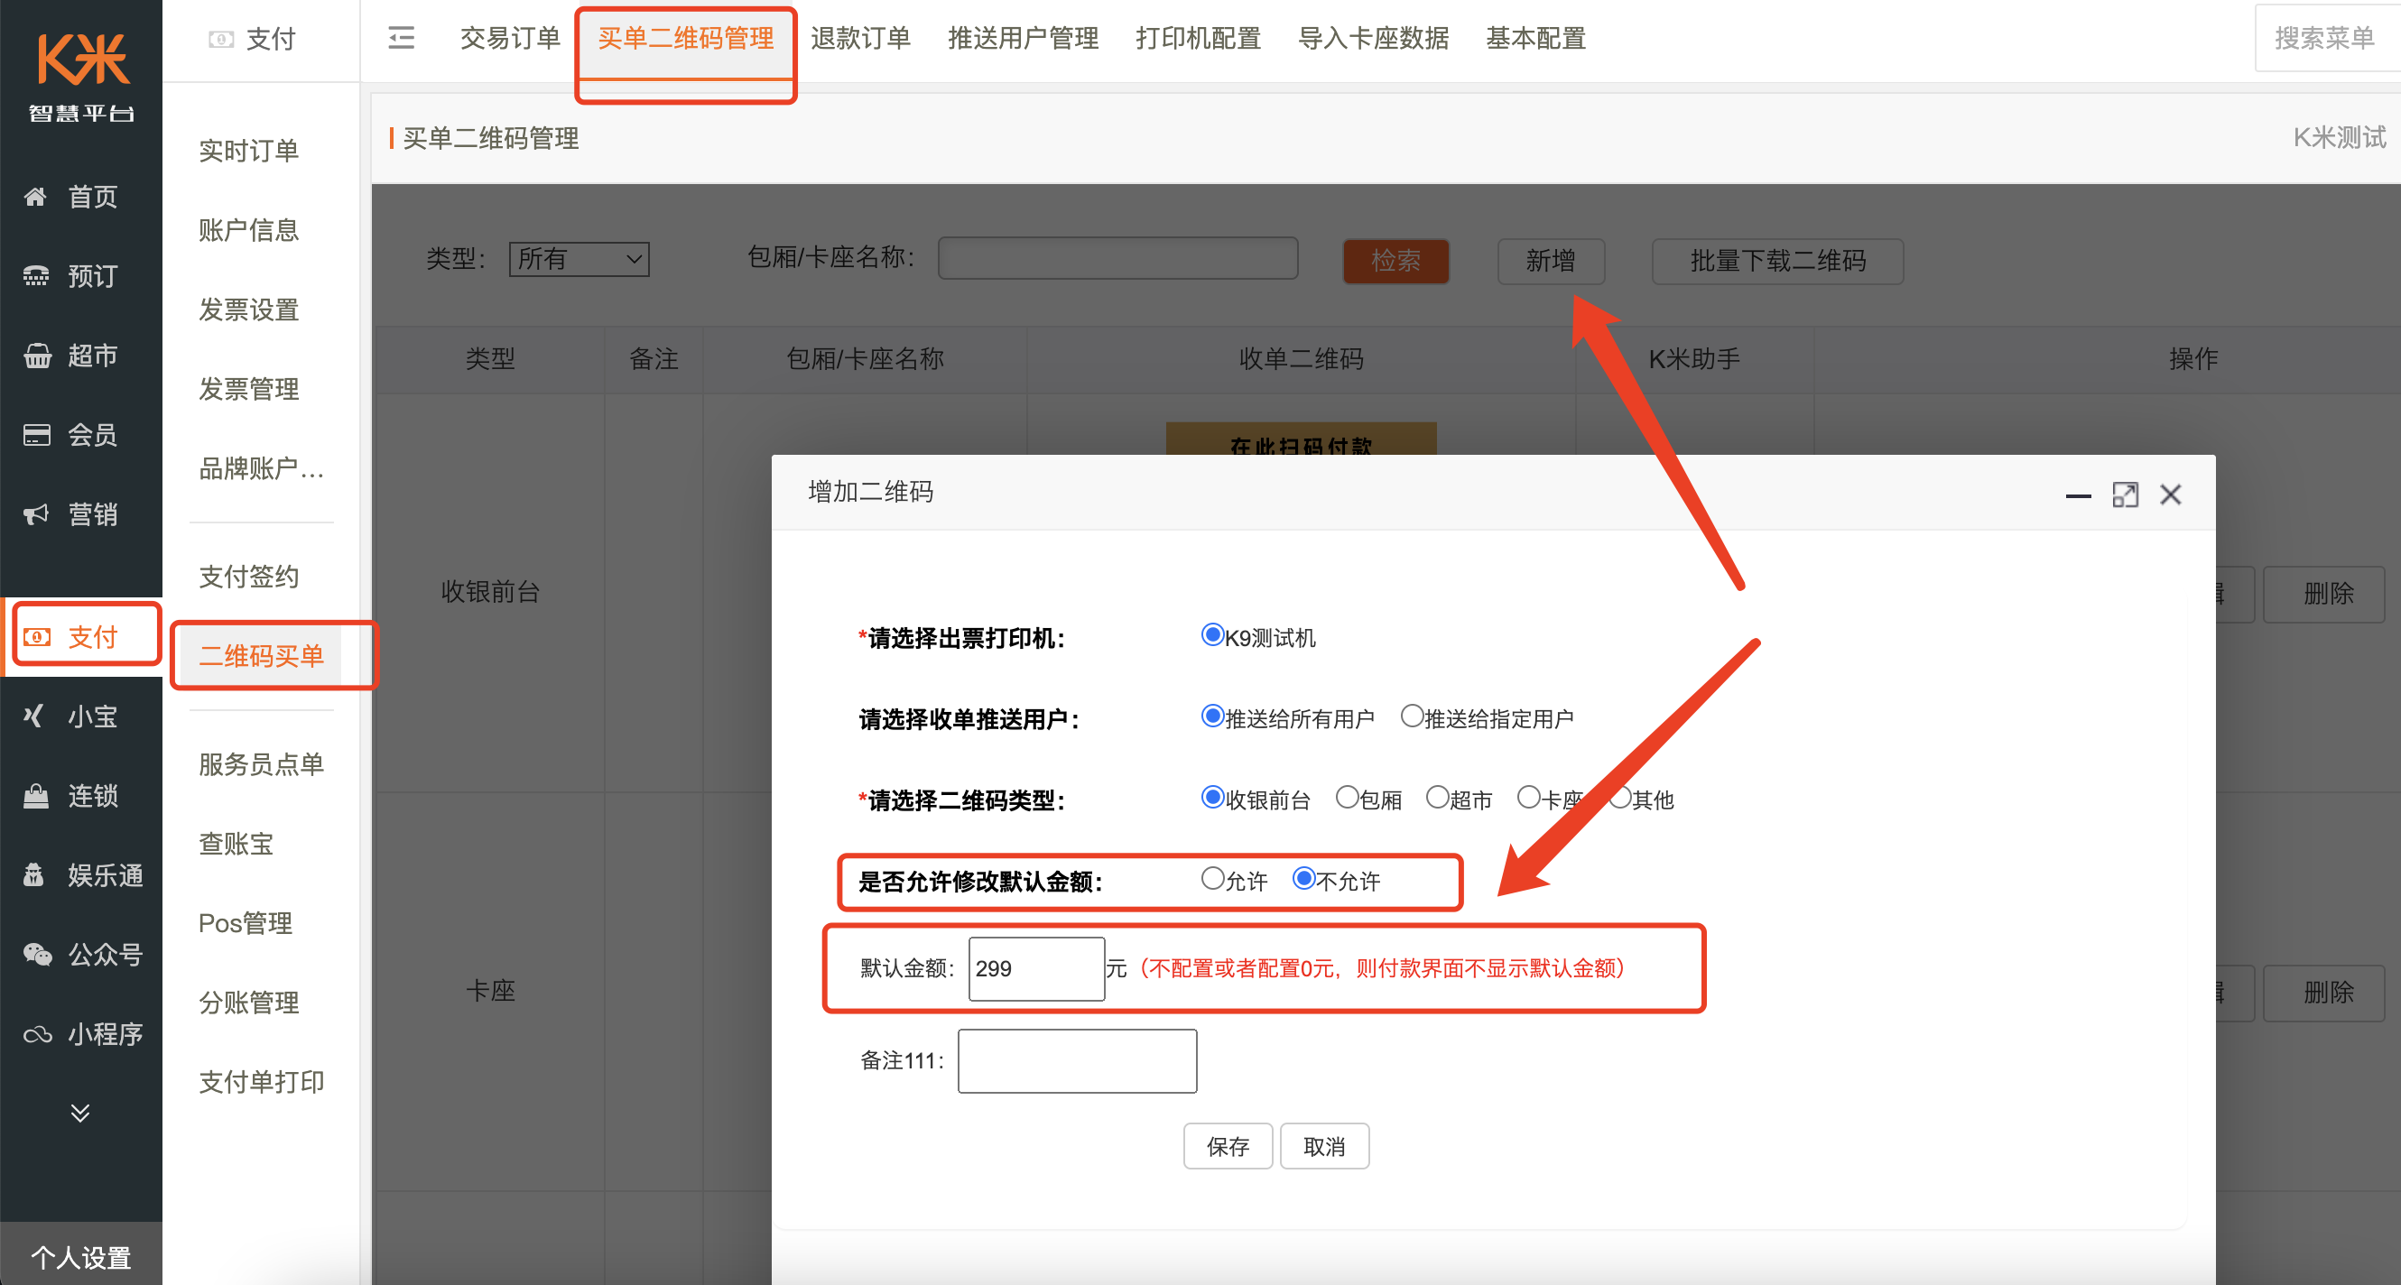The height and width of the screenshot is (1285, 2401).
Task: Open 品牌账户 submenu item
Action: [261, 467]
